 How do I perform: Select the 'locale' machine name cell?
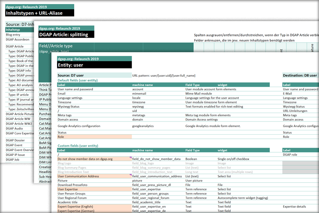pos(136,98)
